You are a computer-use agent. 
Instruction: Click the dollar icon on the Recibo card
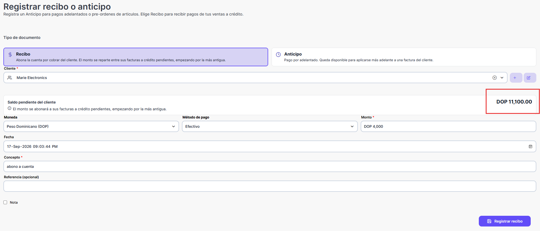[10, 54]
